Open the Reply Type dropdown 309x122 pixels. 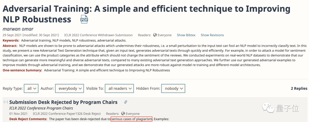click(x=31, y=88)
